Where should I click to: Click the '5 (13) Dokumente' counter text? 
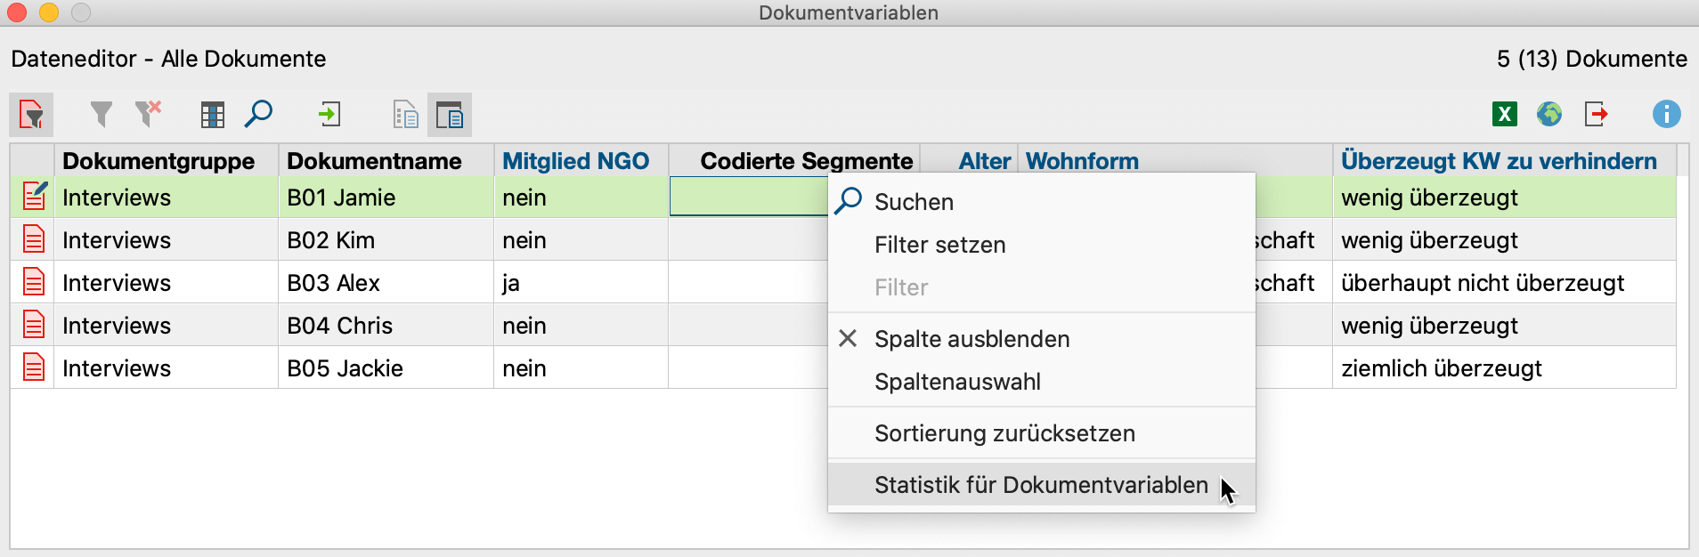1592,59
